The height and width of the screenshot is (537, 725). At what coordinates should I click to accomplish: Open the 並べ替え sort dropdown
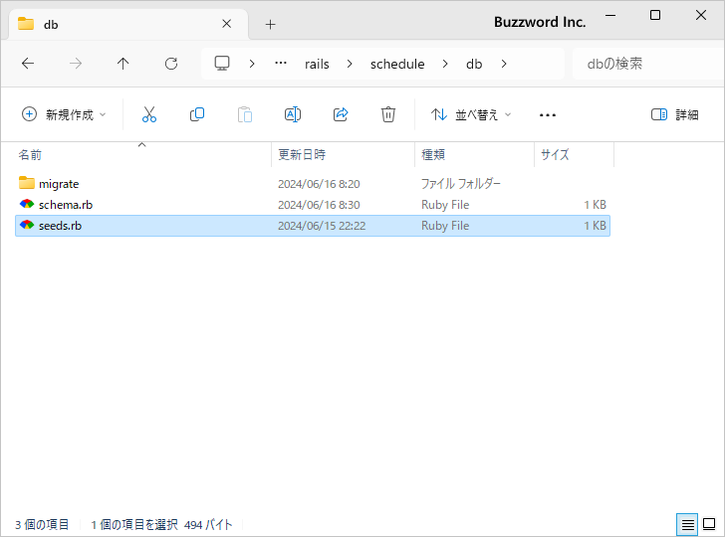[471, 114]
